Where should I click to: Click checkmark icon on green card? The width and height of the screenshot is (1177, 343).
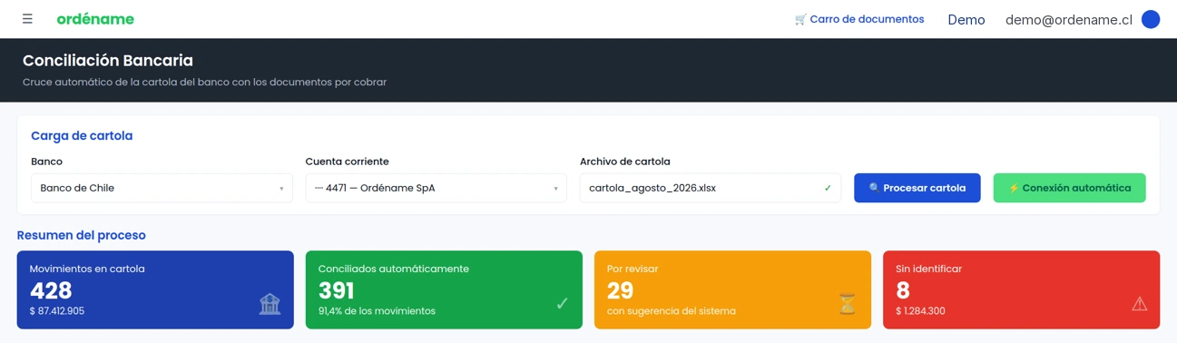point(562,304)
